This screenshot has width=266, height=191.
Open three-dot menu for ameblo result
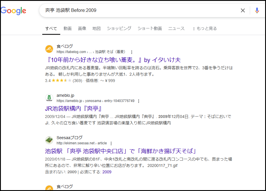click(139, 101)
